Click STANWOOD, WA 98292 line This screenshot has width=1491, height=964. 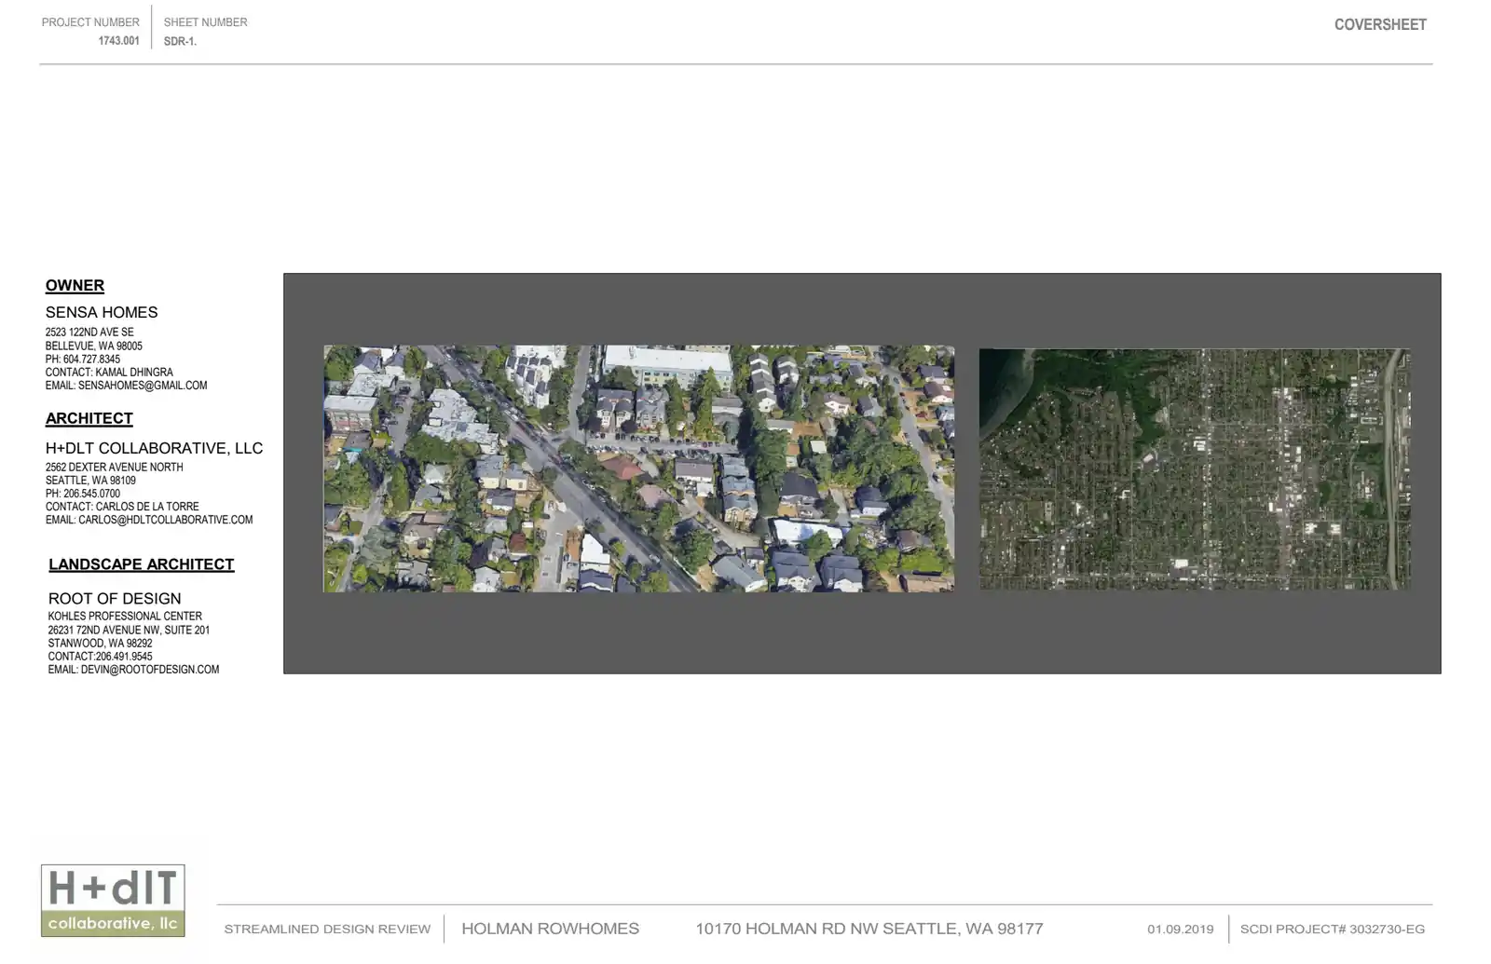[x=100, y=644]
